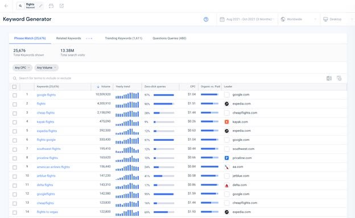The height and width of the screenshot is (218, 355).
Task: Open the Desktop device dropdown
Action: tap(337, 19)
